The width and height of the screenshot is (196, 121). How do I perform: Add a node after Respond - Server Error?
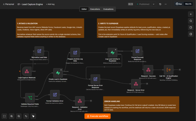tap(147, 84)
